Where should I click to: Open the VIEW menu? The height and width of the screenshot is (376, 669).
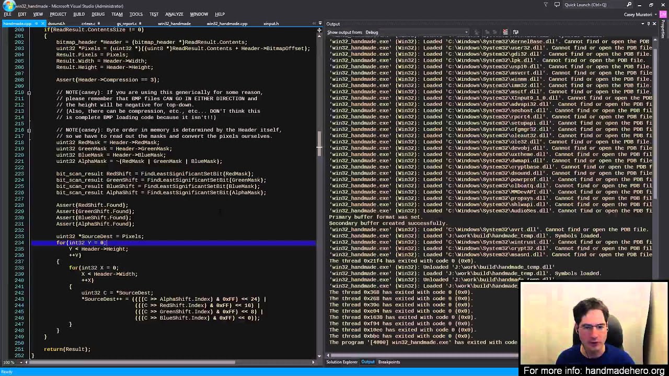point(38,14)
